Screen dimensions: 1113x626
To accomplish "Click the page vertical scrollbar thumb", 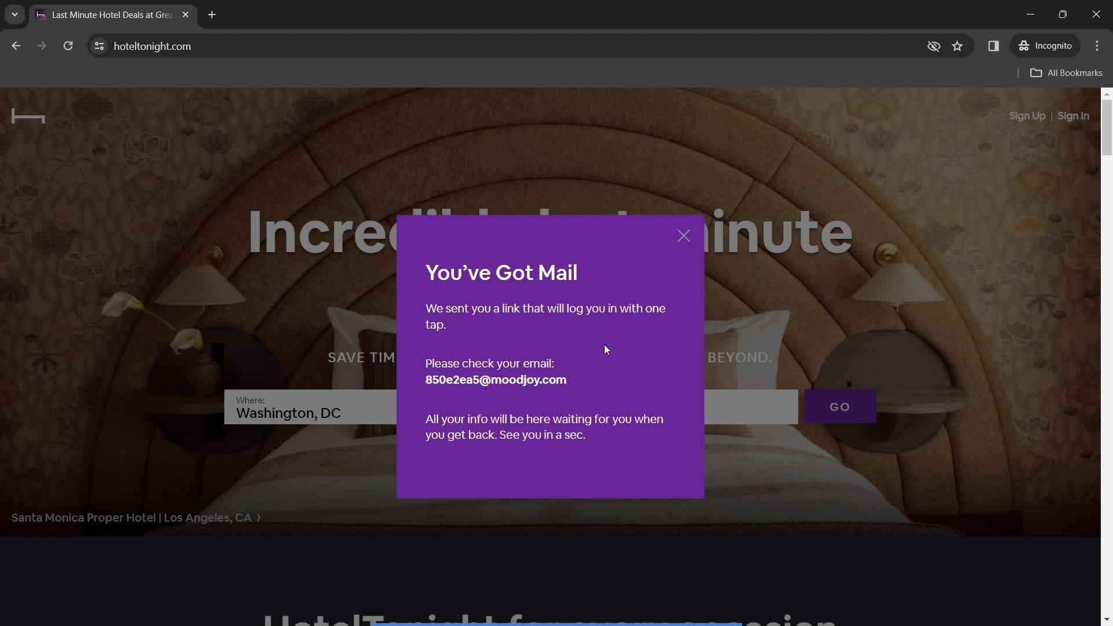I will click(1107, 128).
